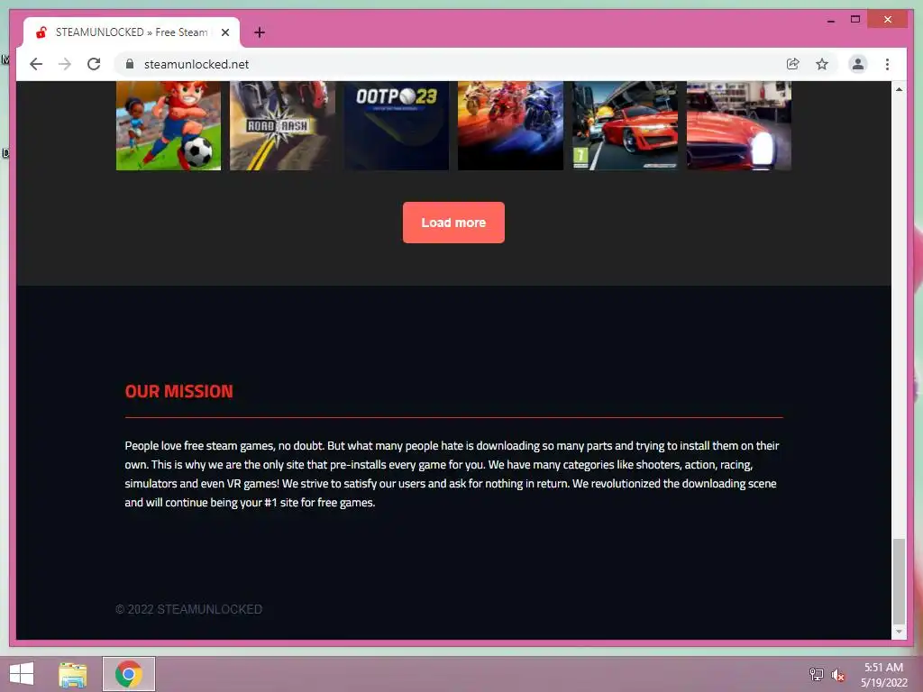Open the network tray icon
This screenshot has width=923, height=692.
[816, 674]
